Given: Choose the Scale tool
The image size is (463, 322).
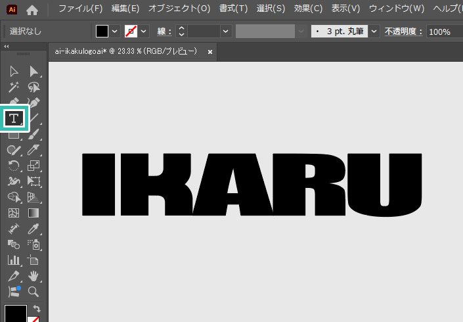Looking at the screenshot, I should [33, 166].
